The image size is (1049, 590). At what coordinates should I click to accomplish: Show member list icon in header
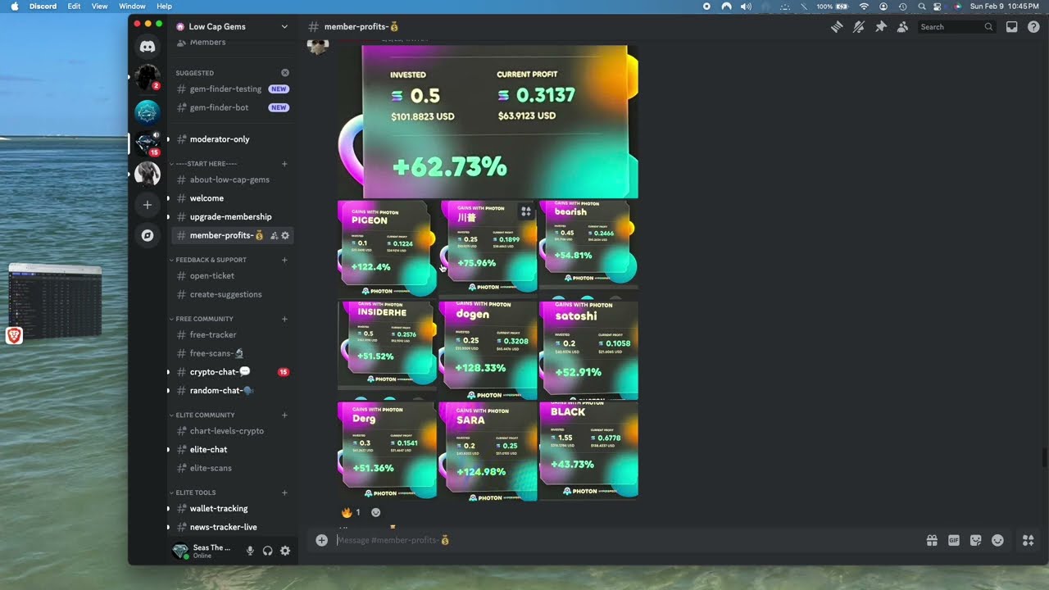[x=902, y=27]
